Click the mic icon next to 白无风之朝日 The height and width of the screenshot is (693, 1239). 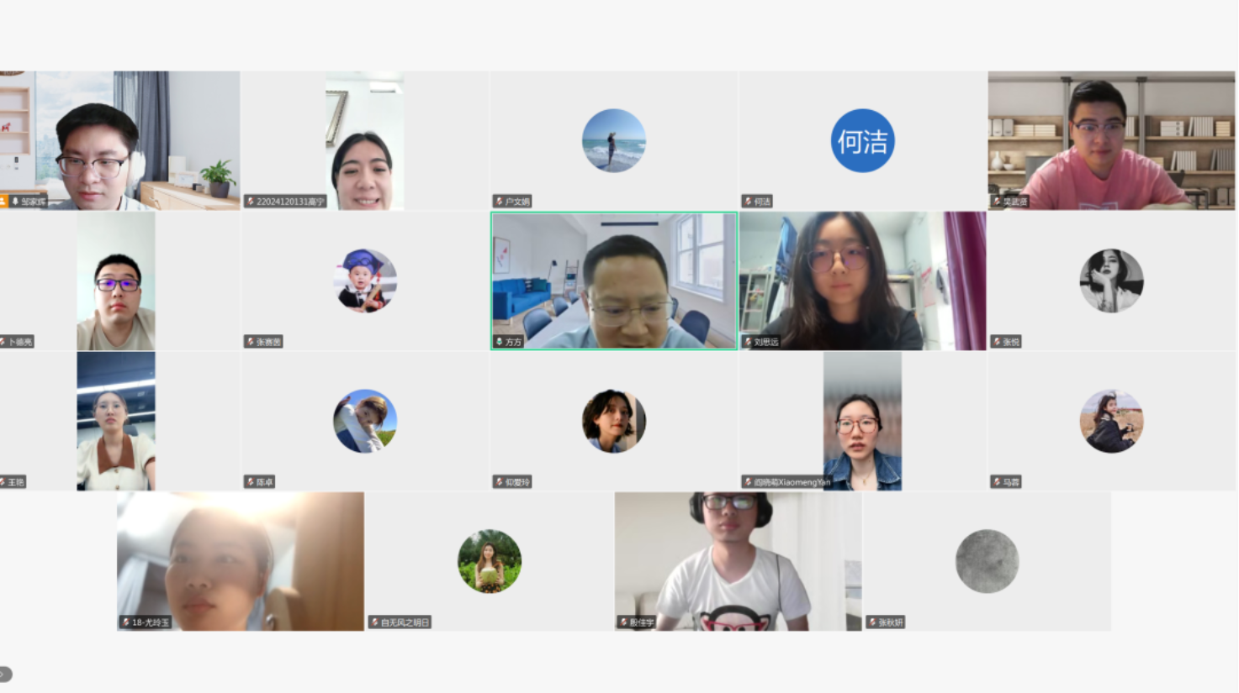[x=375, y=622]
